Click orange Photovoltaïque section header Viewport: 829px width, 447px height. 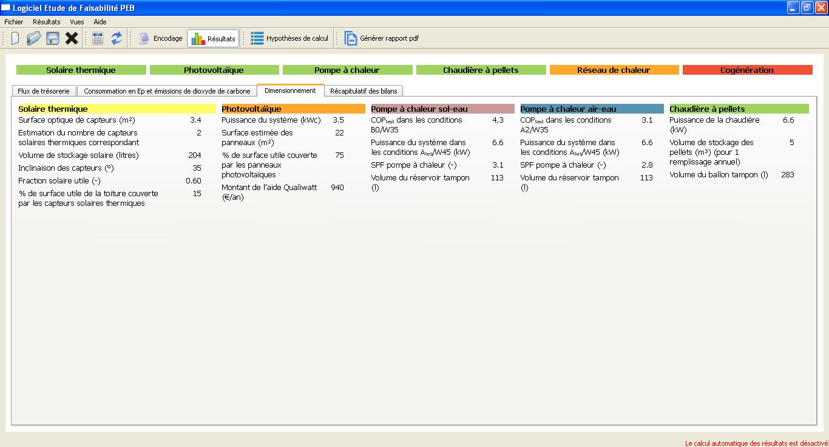pos(293,109)
